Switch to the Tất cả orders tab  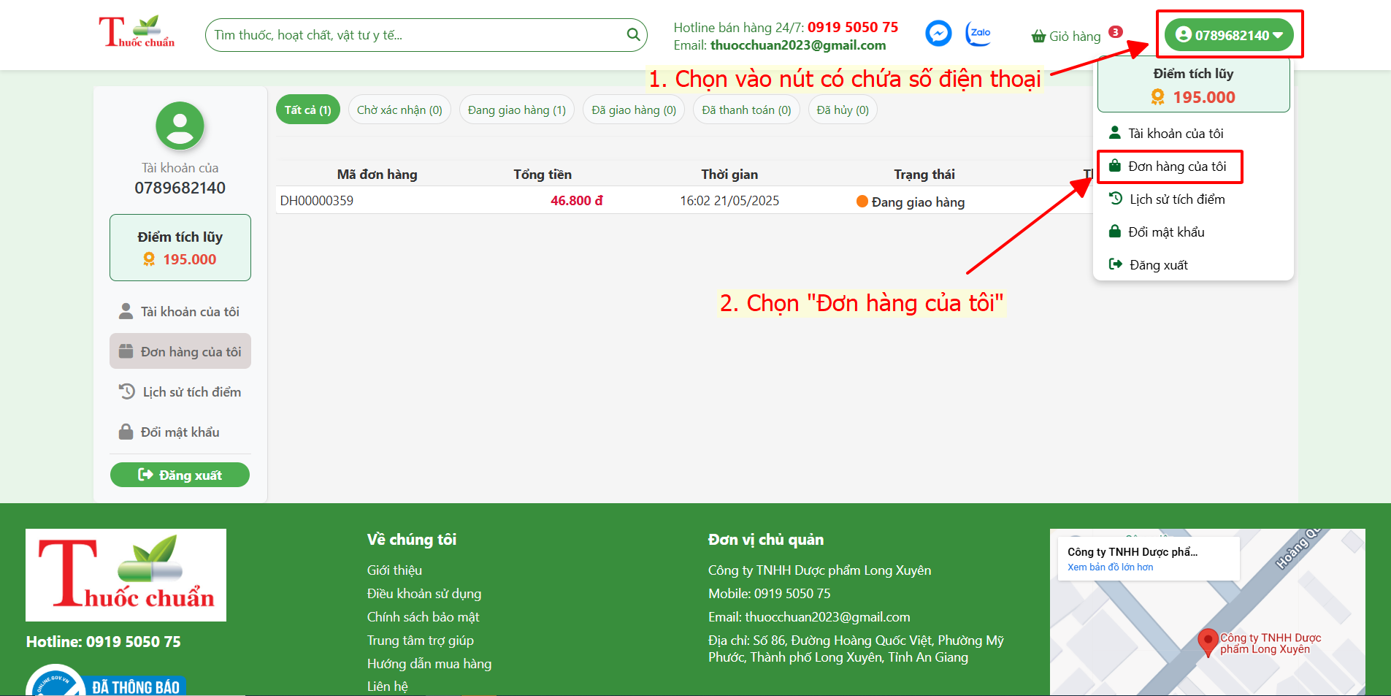[307, 109]
